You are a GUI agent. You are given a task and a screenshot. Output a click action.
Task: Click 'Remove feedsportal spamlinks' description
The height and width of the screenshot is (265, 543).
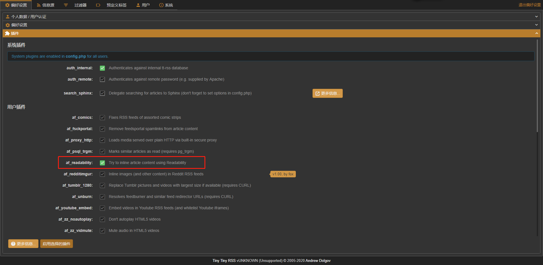[x=153, y=129]
